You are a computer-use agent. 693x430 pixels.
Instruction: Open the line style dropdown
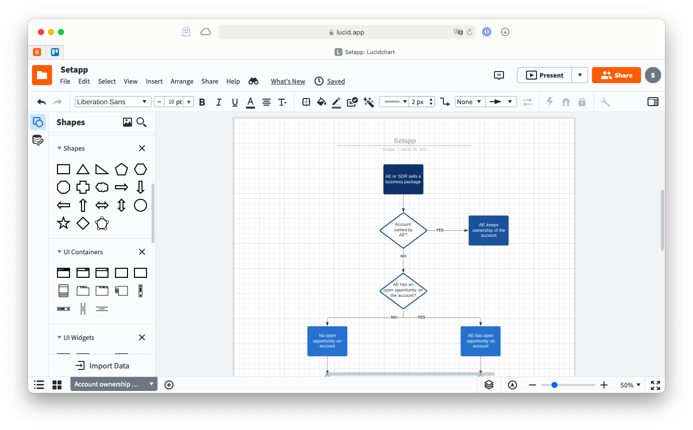pyautogui.click(x=394, y=102)
